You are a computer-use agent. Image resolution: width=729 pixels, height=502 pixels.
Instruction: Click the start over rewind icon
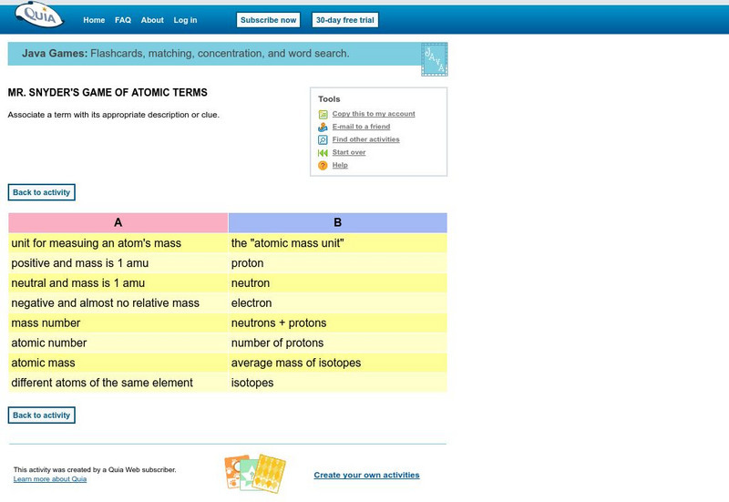point(323,153)
